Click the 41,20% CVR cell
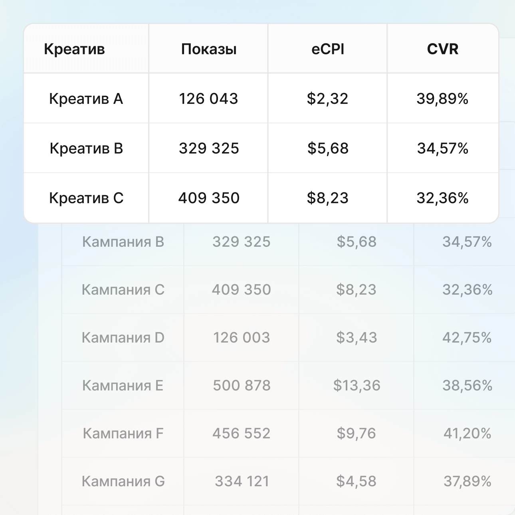 (x=467, y=434)
